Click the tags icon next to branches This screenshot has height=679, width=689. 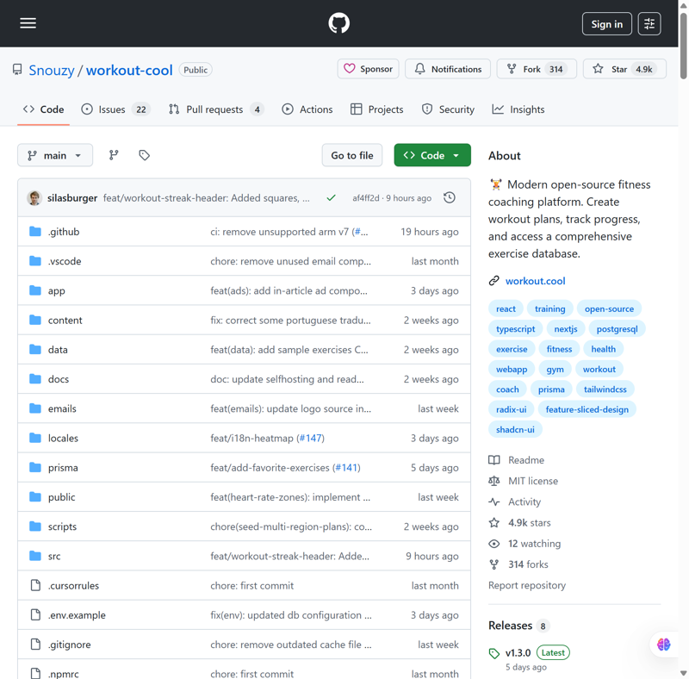pos(144,155)
